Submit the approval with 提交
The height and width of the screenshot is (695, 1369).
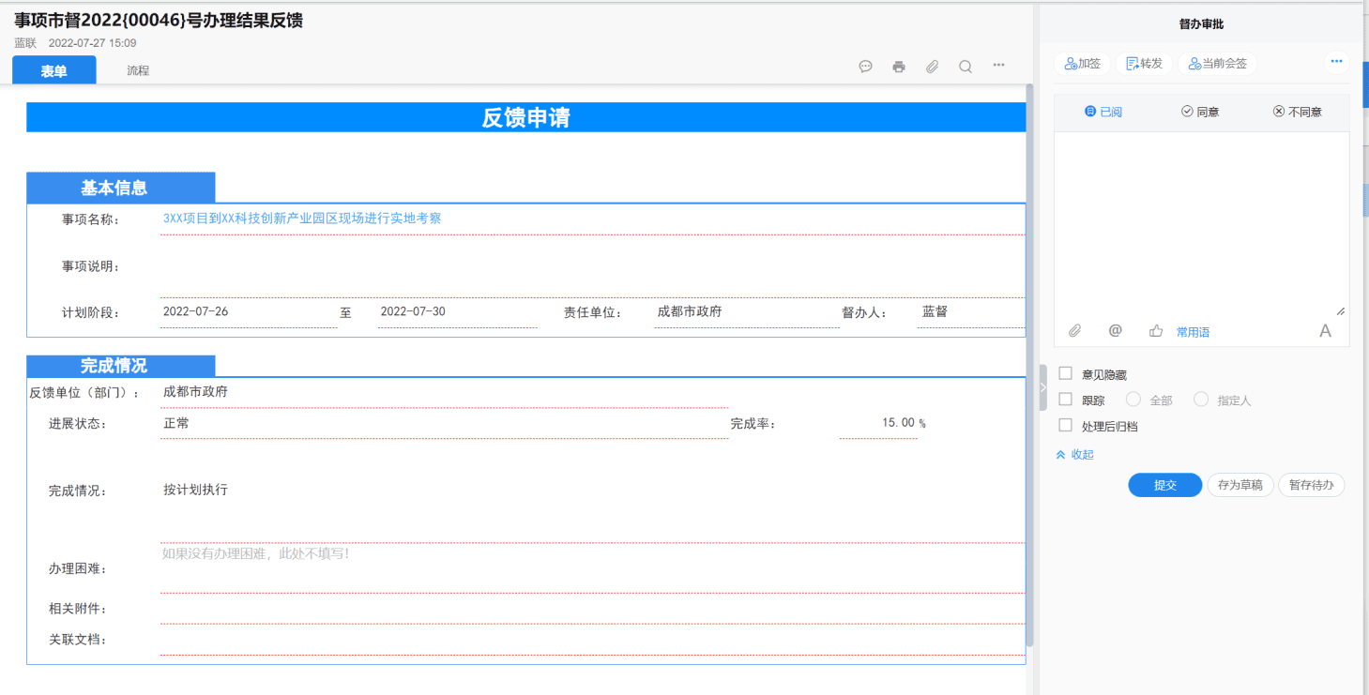[1165, 485]
